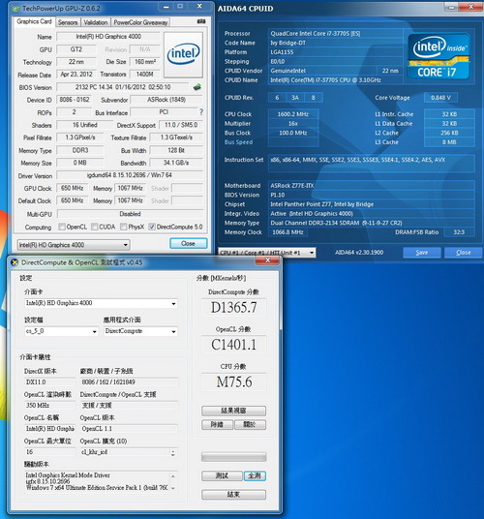Click the BIOS Version field in GPU-Z

tap(123, 87)
